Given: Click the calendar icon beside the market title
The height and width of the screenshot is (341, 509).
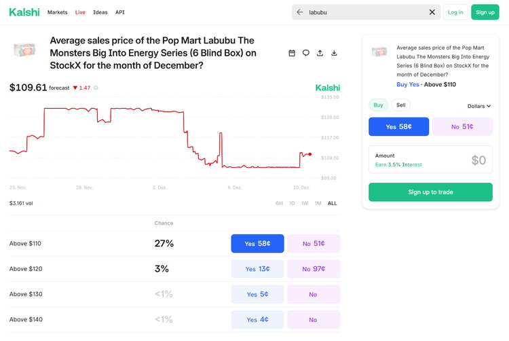Looking at the screenshot, I should tap(292, 53).
